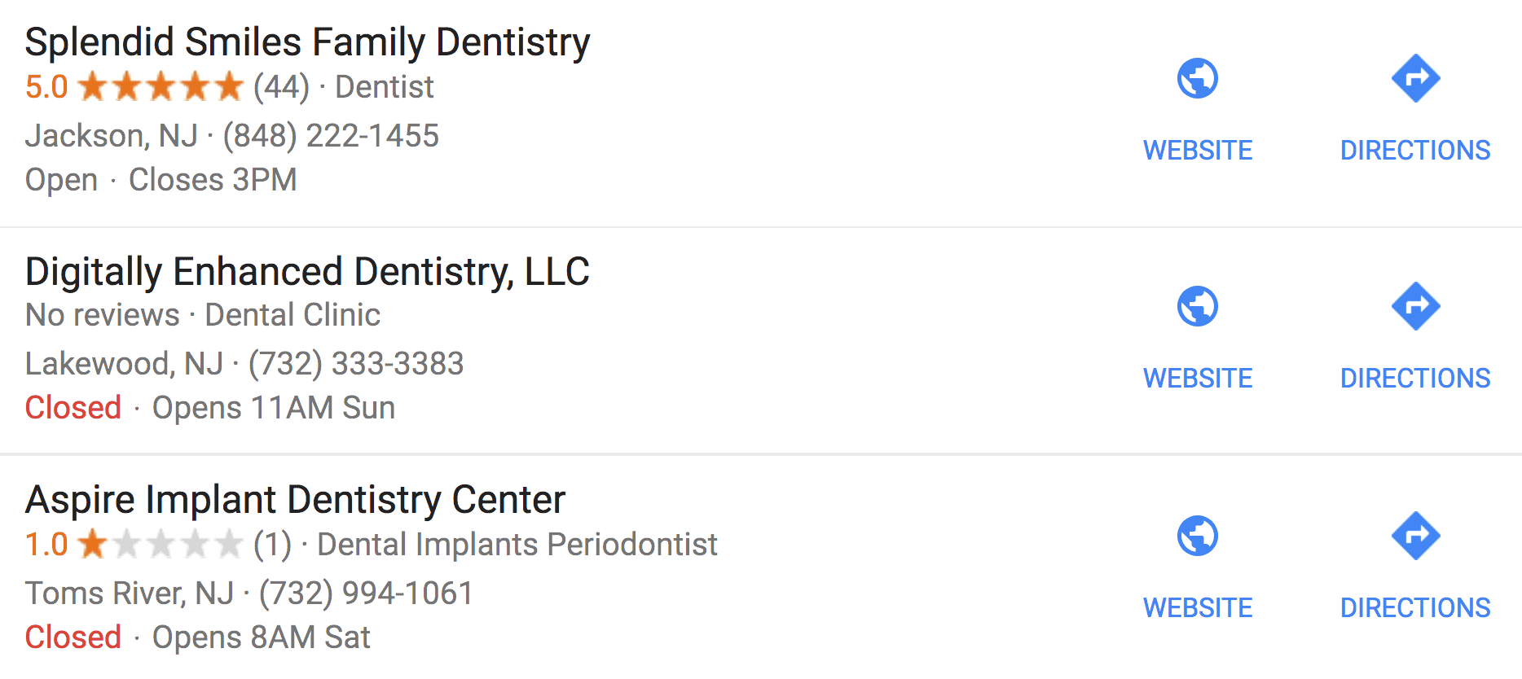Click Splendid Smiles five-star rating
Image resolution: width=1522 pixels, height=679 pixels.
[x=161, y=87]
